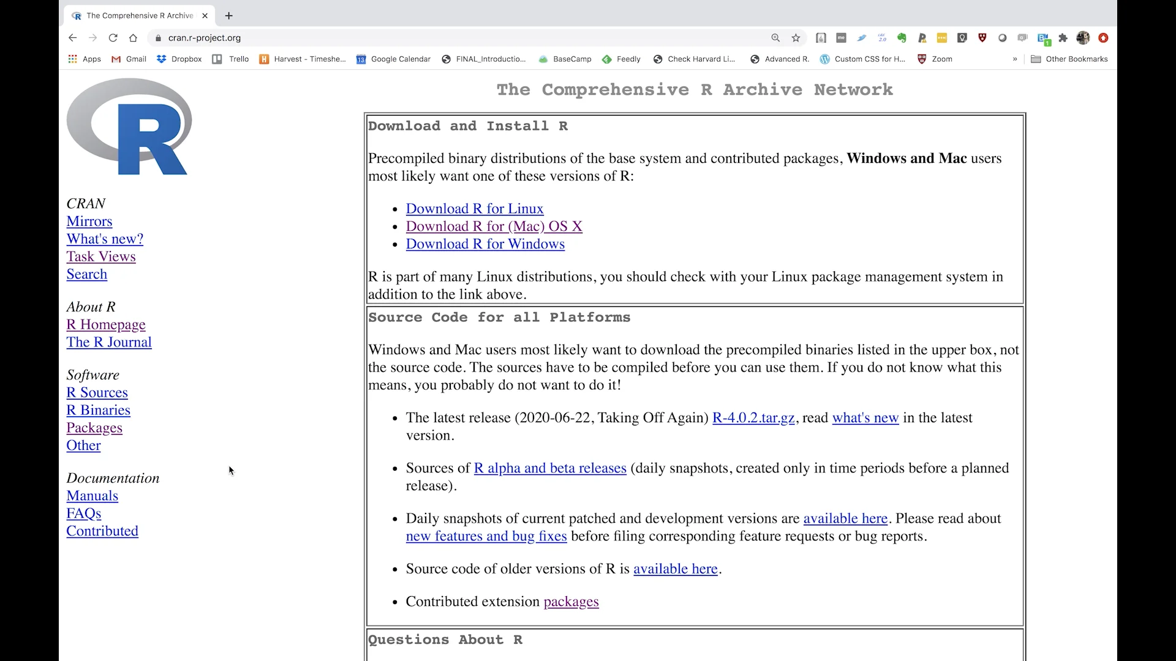The width and height of the screenshot is (1176, 661).
Task: Open the Chrome extensions puzzle-piece menu
Action: [1063, 38]
